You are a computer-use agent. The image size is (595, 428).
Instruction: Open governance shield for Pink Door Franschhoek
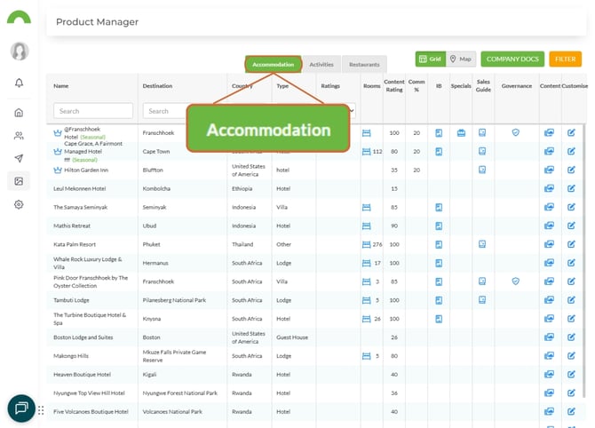tap(515, 281)
